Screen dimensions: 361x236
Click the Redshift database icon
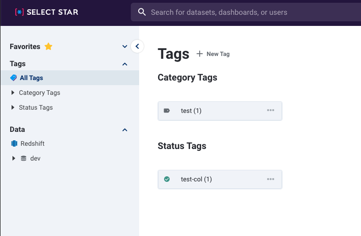pos(14,143)
